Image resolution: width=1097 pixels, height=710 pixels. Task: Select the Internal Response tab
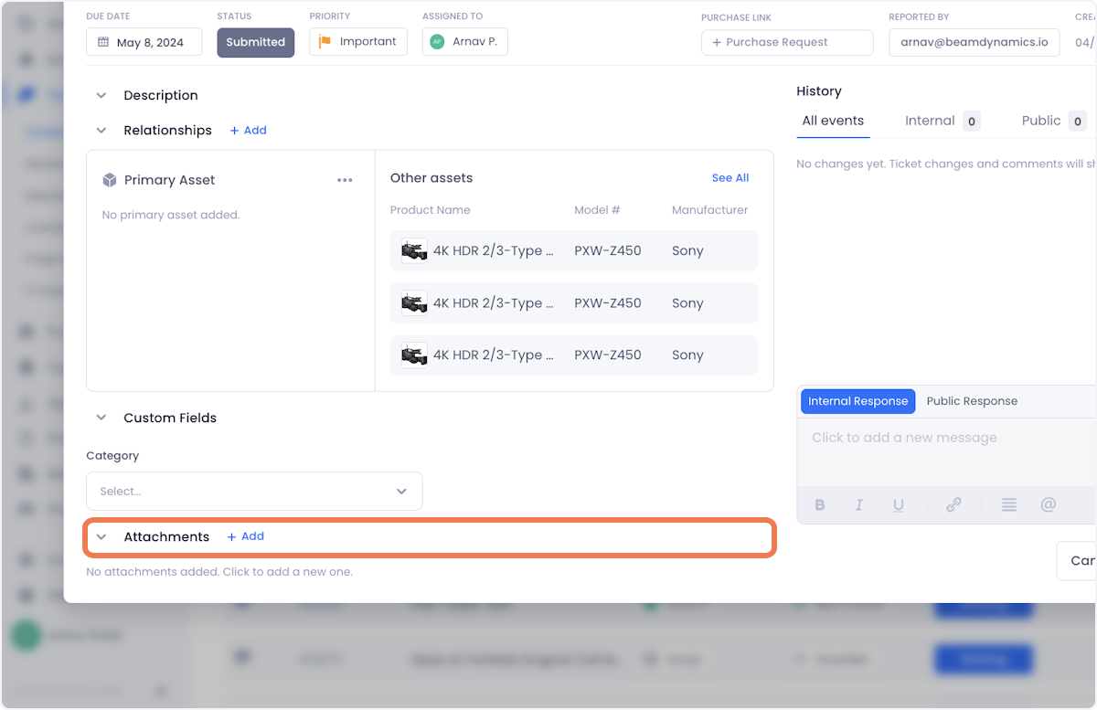point(857,401)
